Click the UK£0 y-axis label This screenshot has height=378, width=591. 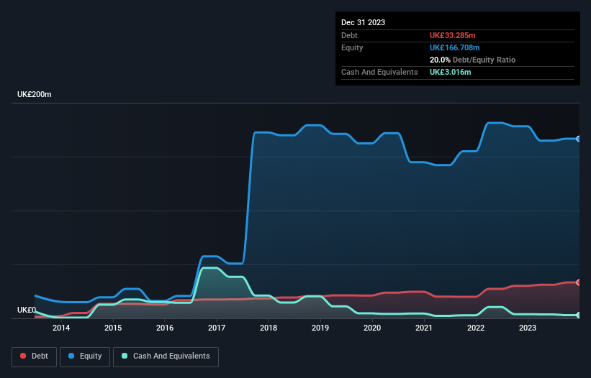27,310
